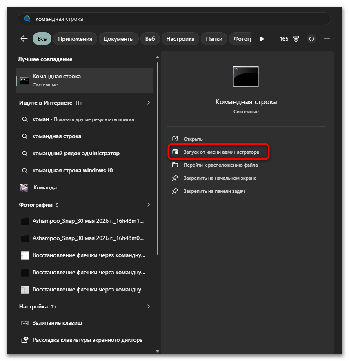349x361 pixels.
Task: Switch to the Настройка filter tab
Action: (180, 39)
